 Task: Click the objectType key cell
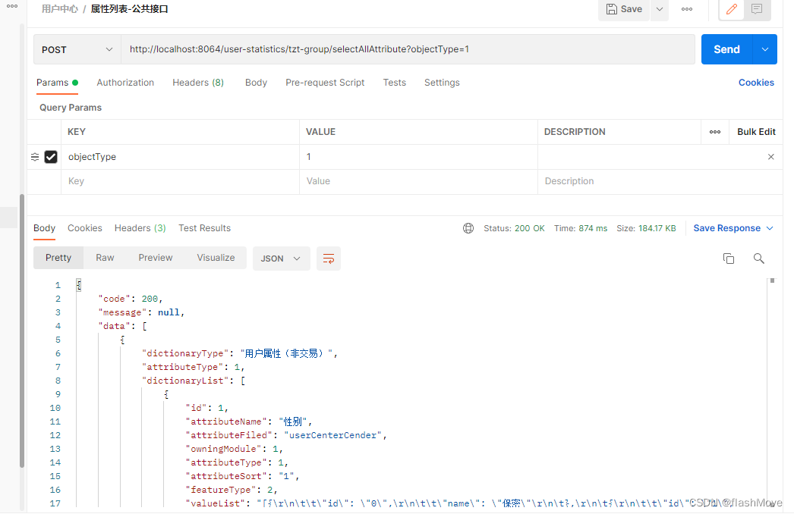tap(180, 157)
